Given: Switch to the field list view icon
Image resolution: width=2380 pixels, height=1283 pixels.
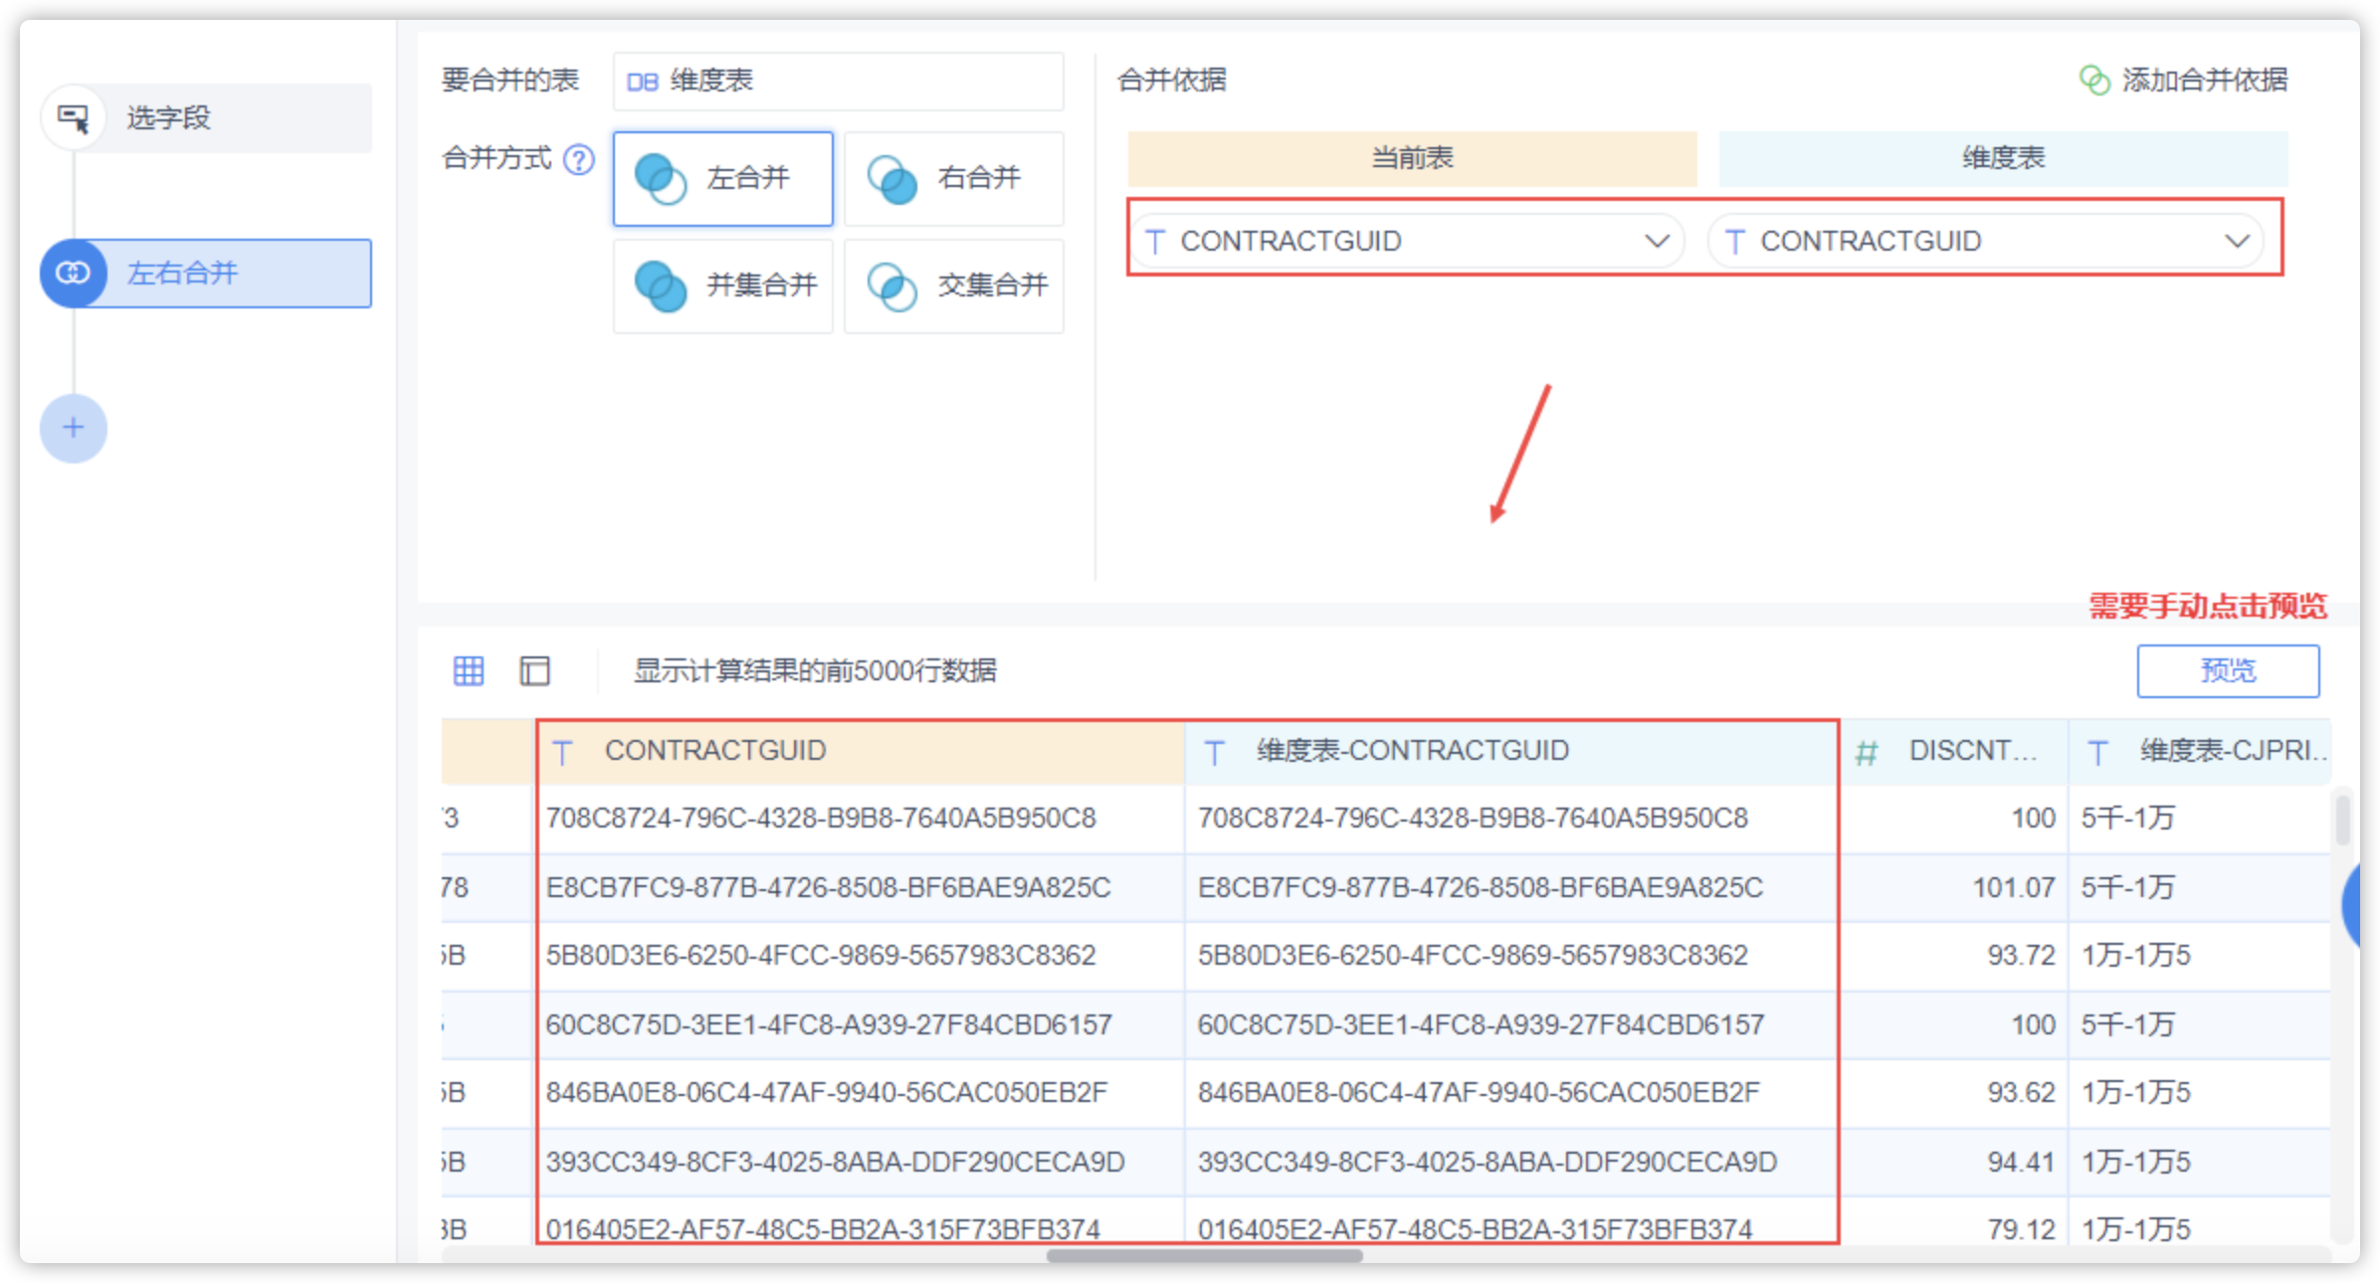Looking at the screenshot, I should point(534,671).
